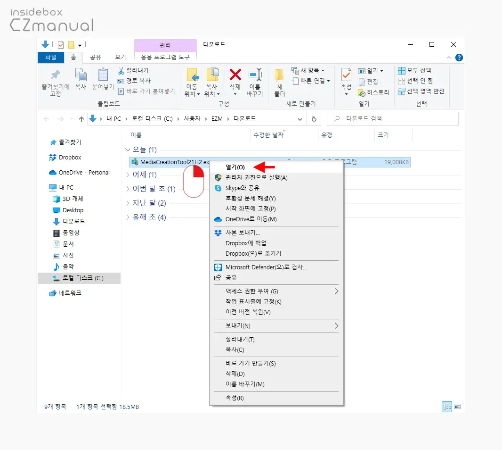This screenshot has height=450, width=502.
Task: Click the 다운로드 검색 search box
Action: coord(392,119)
